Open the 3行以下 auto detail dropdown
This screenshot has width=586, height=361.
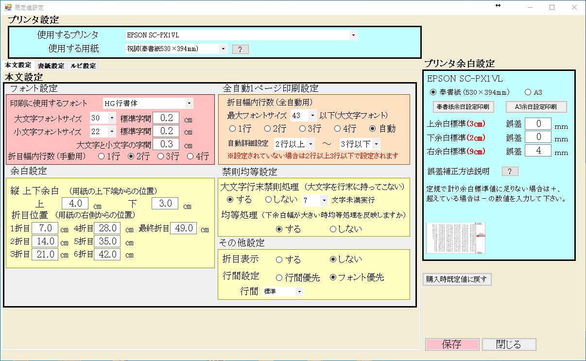[376, 143]
